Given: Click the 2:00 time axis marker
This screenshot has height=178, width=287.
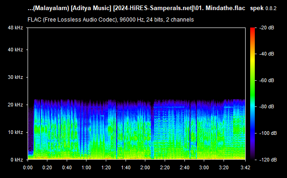Looking at the screenshot, I should click(x=145, y=167).
